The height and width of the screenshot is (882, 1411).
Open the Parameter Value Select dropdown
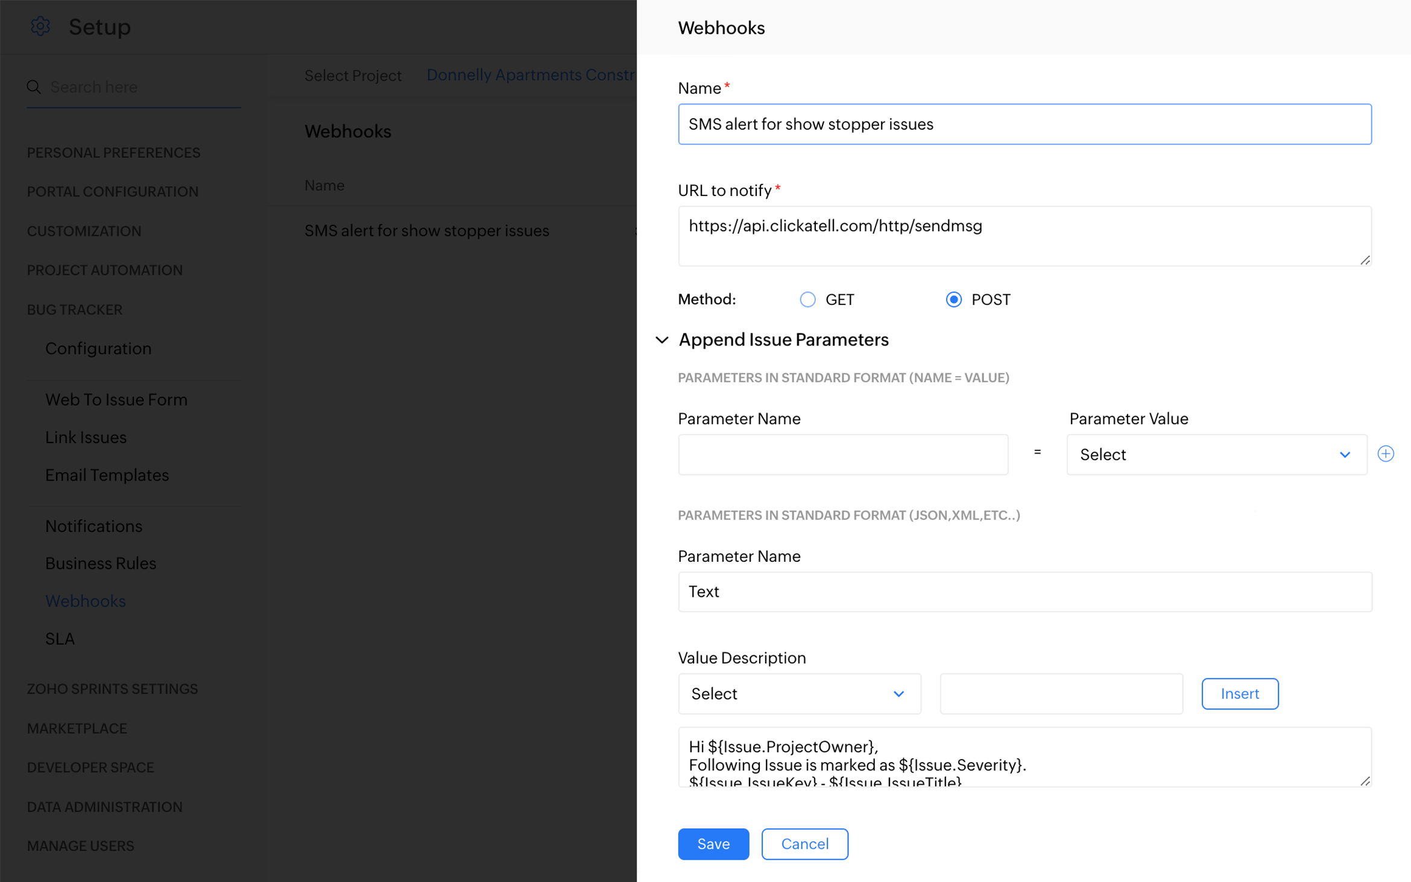tap(1216, 455)
